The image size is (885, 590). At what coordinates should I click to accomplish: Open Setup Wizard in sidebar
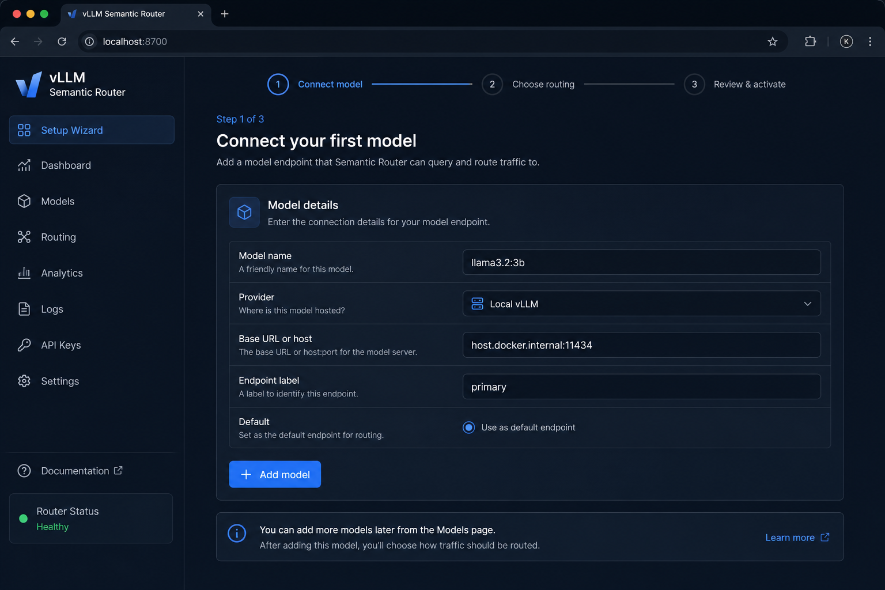tap(92, 130)
